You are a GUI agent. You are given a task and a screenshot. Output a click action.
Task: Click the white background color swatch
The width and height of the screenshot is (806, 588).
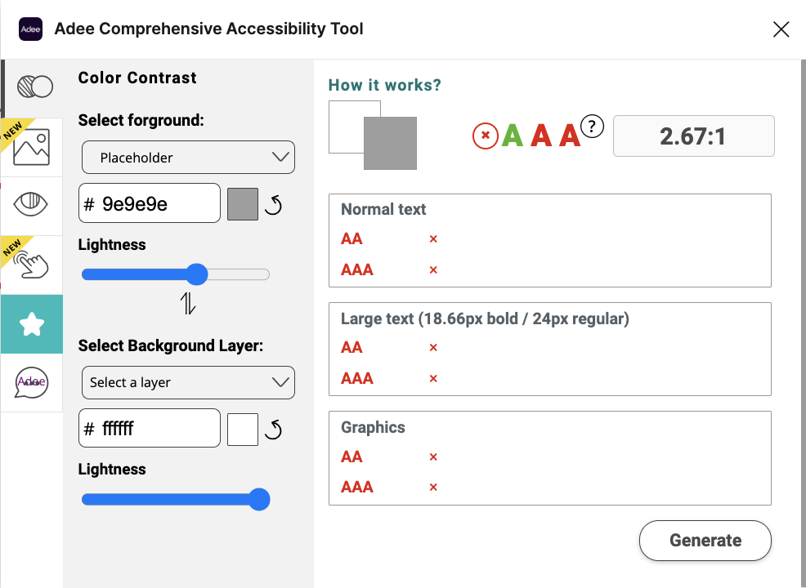tap(243, 430)
